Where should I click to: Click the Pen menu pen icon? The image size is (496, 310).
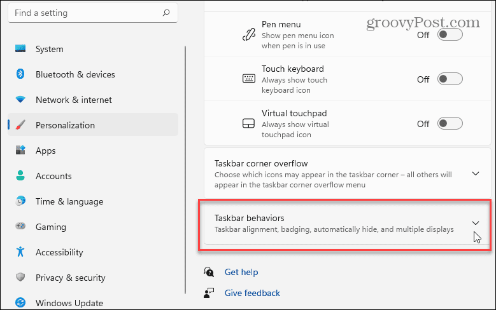click(248, 35)
